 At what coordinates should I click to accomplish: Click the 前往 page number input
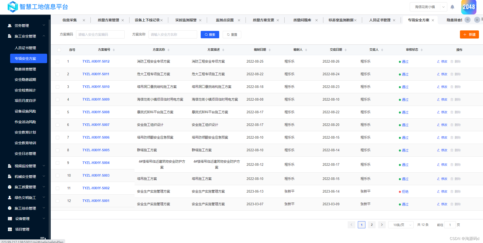(450, 225)
